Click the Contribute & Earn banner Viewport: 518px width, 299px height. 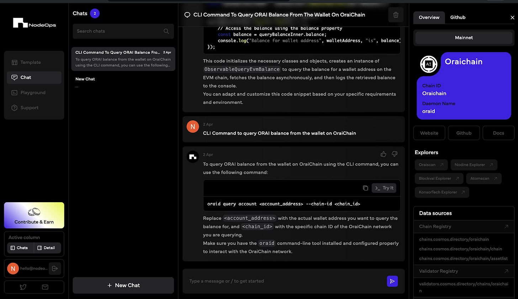click(34, 215)
